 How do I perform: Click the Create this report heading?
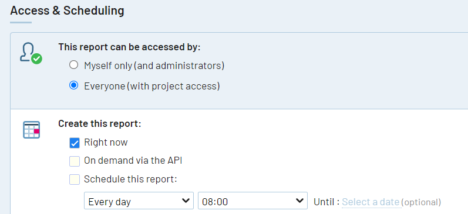(x=100, y=123)
